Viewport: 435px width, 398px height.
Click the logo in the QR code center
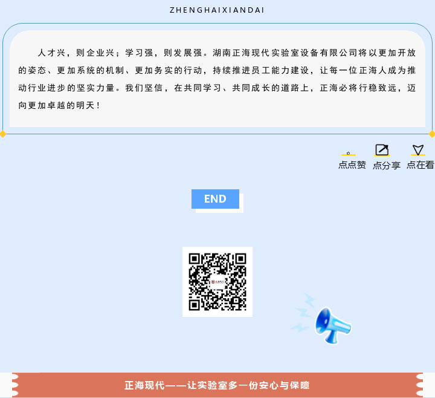[217, 281]
